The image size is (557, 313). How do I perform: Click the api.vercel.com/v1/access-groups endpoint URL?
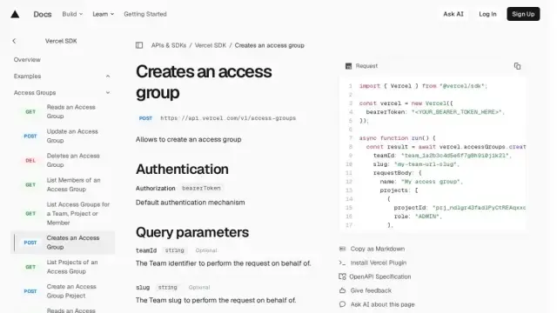click(x=228, y=118)
